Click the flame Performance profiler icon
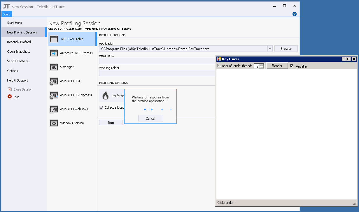Viewport: 359px width, 212px height. [x=106, y=96]
